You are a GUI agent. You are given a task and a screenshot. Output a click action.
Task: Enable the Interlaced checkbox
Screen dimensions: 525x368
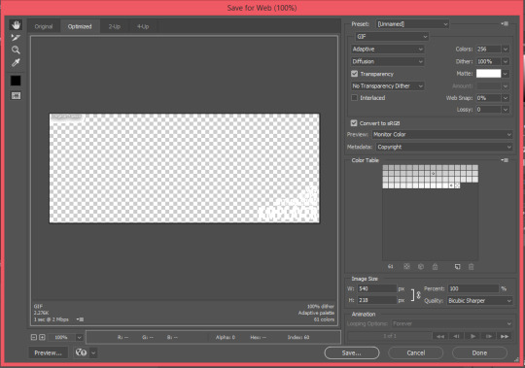tap(354, 98)
